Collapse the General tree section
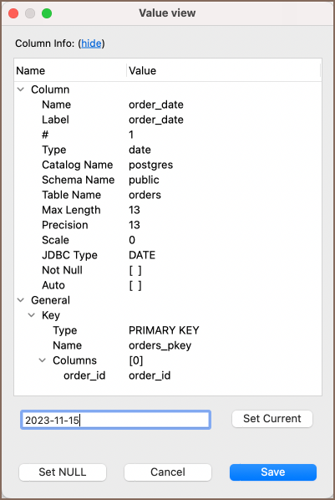Viewport: 335px width, 500px height. pyautogui.click(x=21, y=300)
